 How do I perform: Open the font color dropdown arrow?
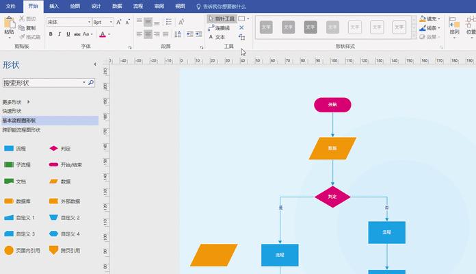[x=109, y=34]
